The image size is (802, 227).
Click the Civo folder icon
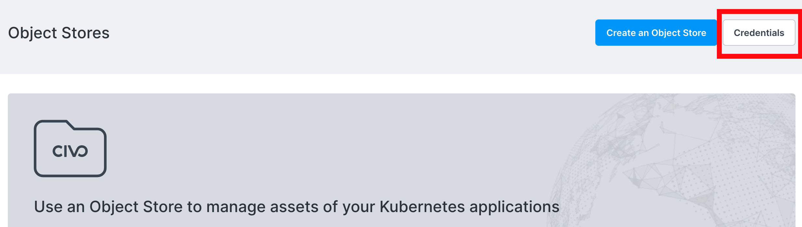point(70,149)
